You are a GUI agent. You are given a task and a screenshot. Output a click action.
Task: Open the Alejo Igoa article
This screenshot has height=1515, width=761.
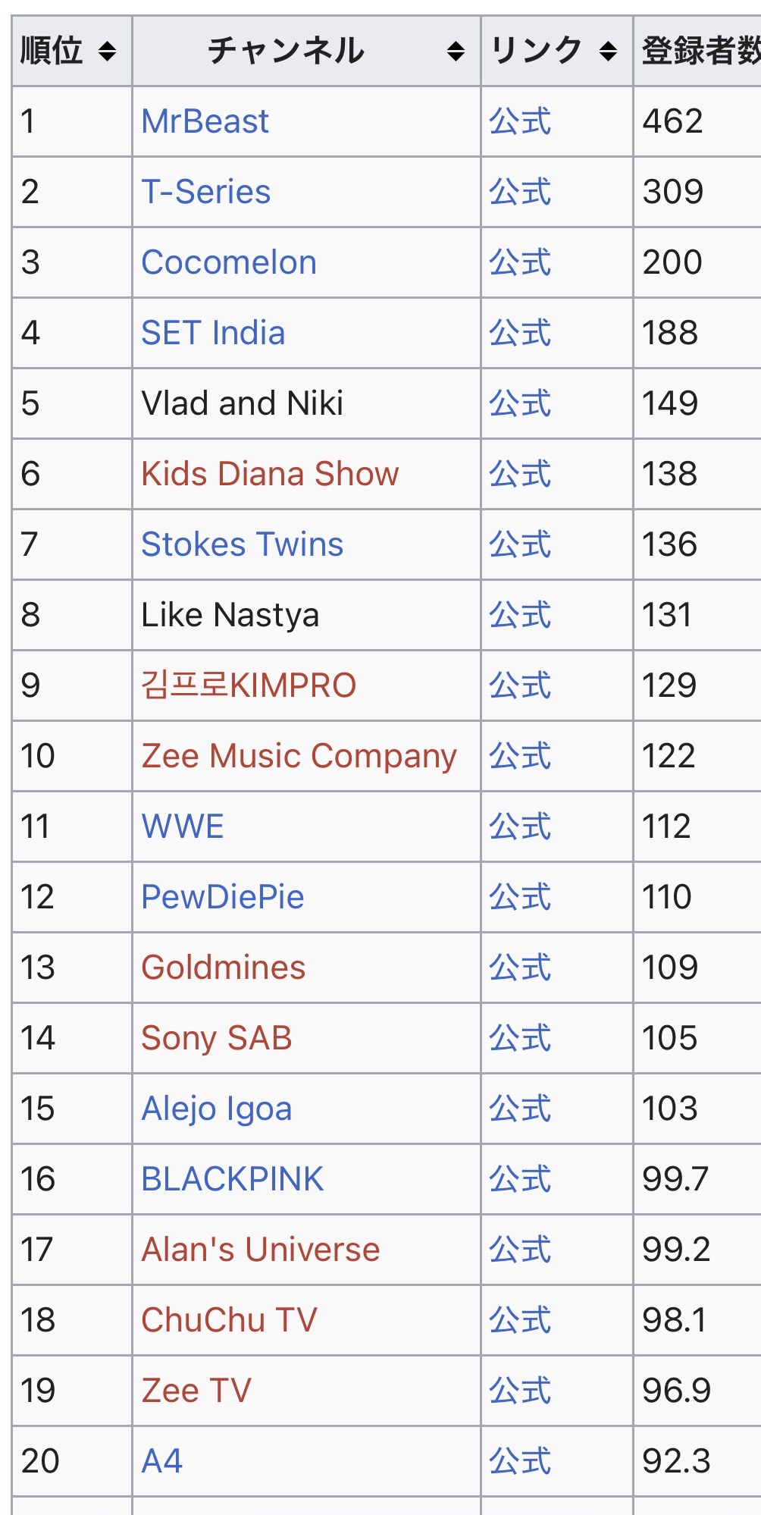click(217, 1109)
